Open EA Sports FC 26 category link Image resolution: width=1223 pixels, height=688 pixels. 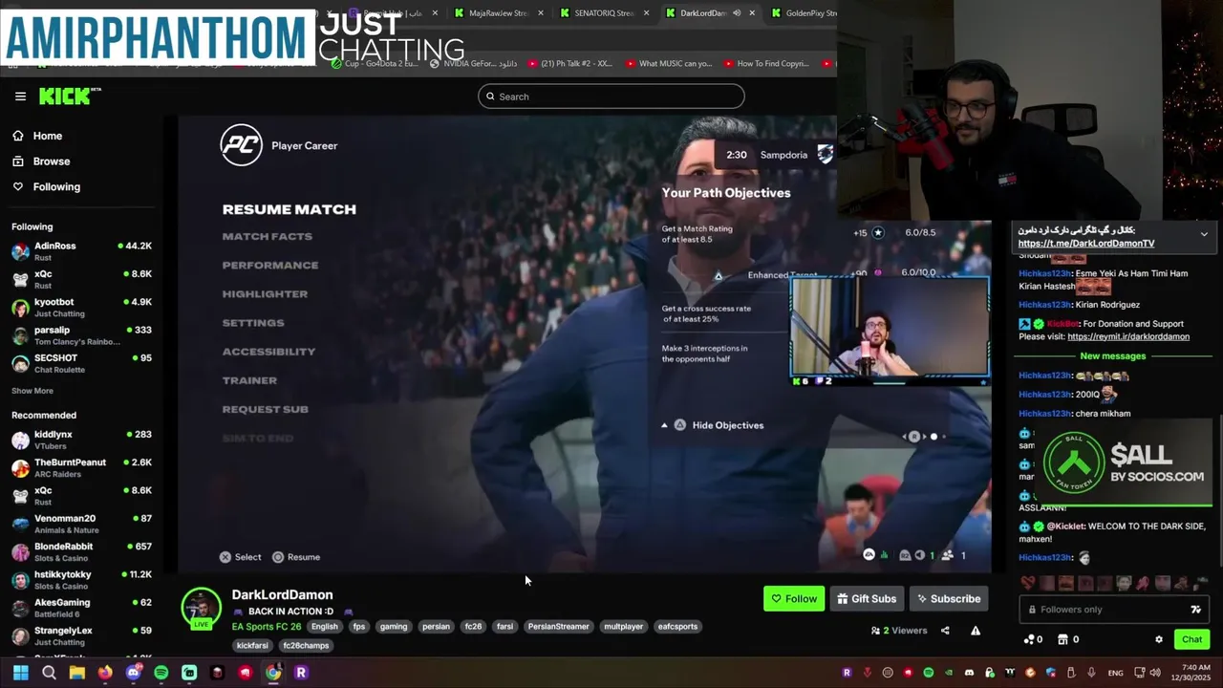[267, 627]
